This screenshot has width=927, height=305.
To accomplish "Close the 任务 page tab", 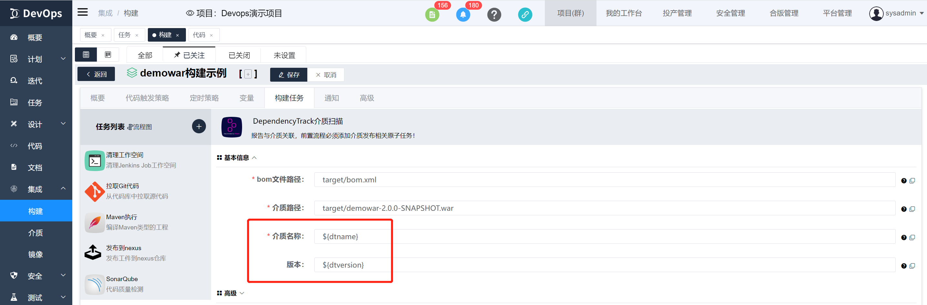I will click(137, 35).
